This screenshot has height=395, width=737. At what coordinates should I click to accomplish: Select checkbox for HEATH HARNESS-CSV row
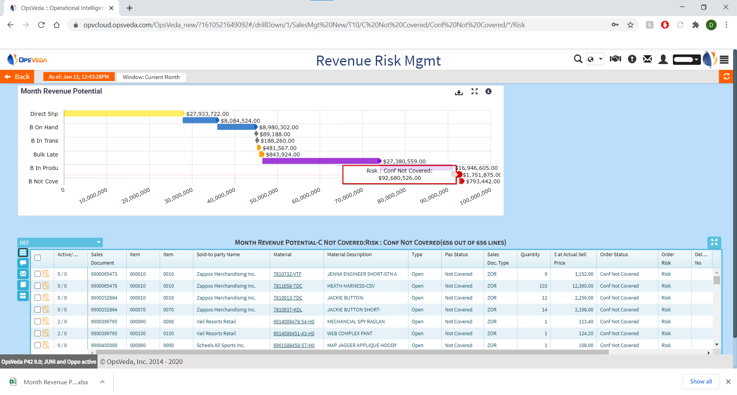[38, 286]
